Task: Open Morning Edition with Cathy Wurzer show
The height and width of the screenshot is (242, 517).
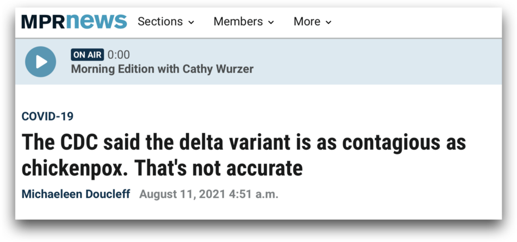Action: pos(162,69)
